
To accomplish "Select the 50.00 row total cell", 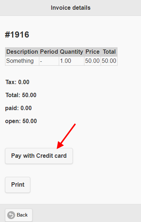I will [x=109, y=61].
